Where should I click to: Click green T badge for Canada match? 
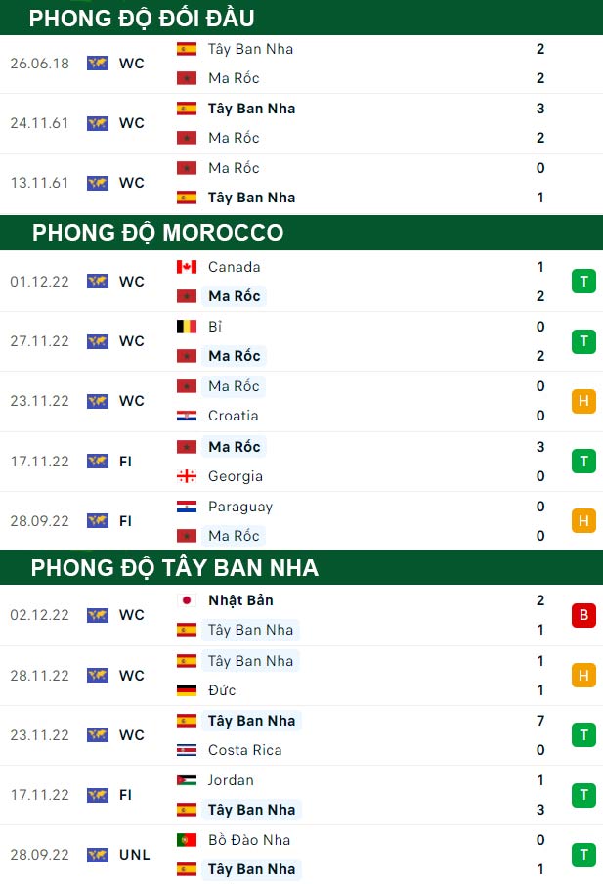pos(583,282)
